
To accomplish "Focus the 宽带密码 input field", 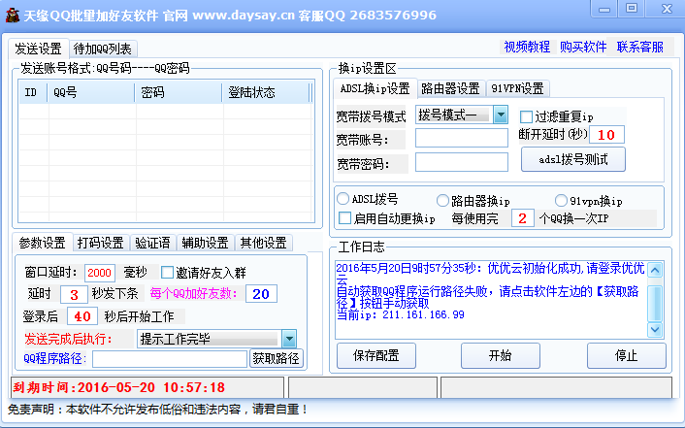I will (461, 162).
